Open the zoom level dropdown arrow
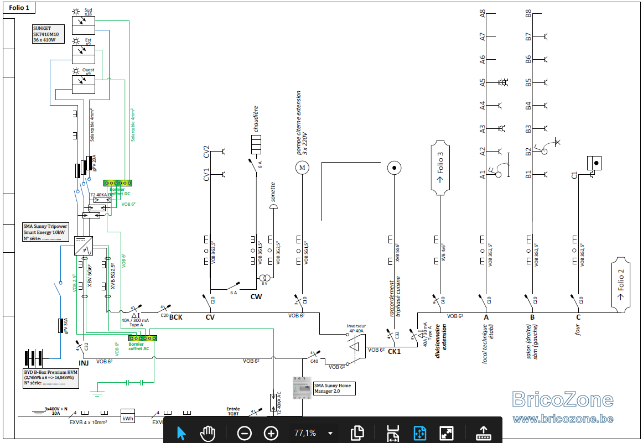643x443 pixels. pyautogui.click(x=330, y=433)
